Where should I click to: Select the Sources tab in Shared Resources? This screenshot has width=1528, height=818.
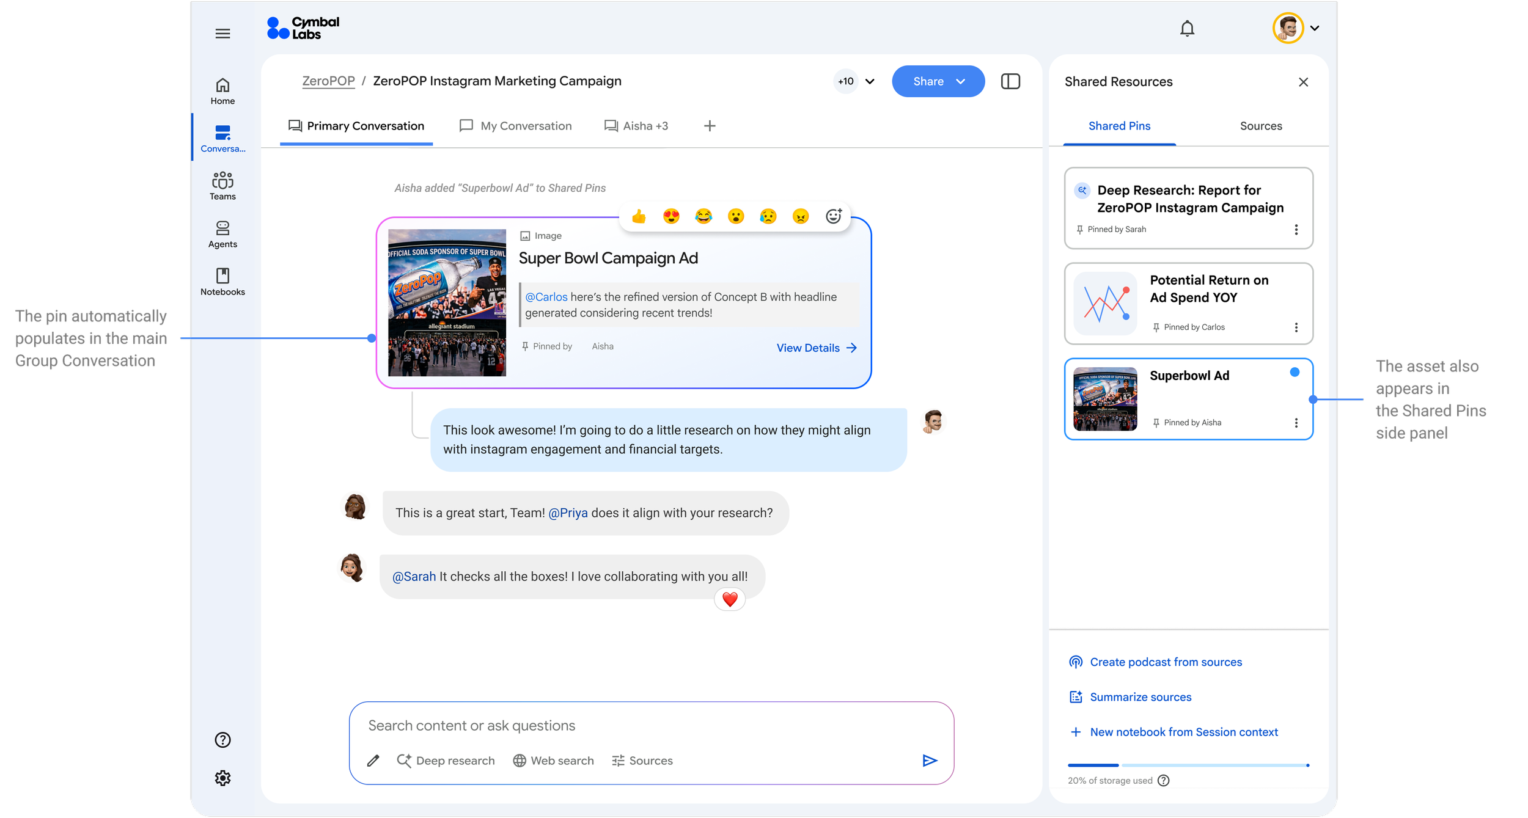pos(1261,126)
